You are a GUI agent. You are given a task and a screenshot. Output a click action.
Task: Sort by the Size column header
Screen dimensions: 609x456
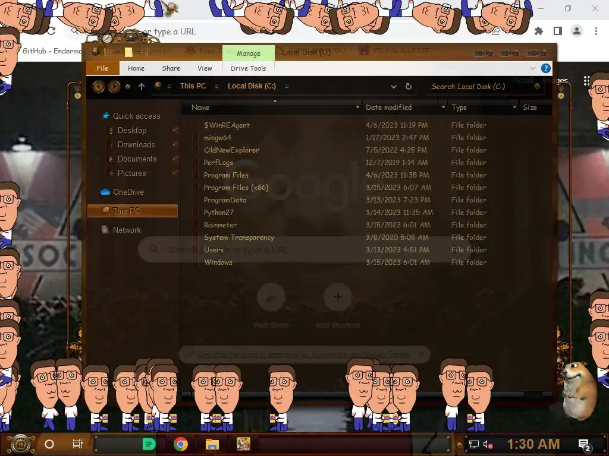[x=530, y=107]
